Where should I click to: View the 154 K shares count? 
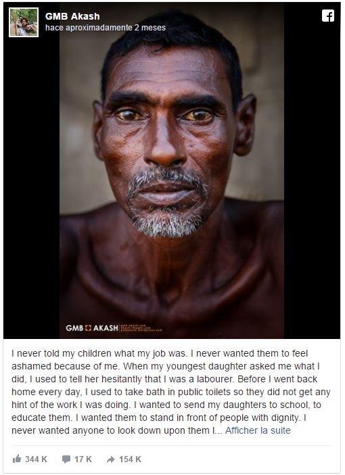coord(130,459)
